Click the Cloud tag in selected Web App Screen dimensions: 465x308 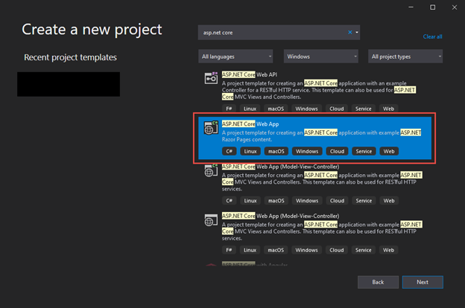[x=337, y=151]
